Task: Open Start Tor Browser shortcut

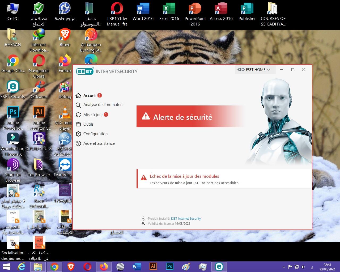Action: 13,170
